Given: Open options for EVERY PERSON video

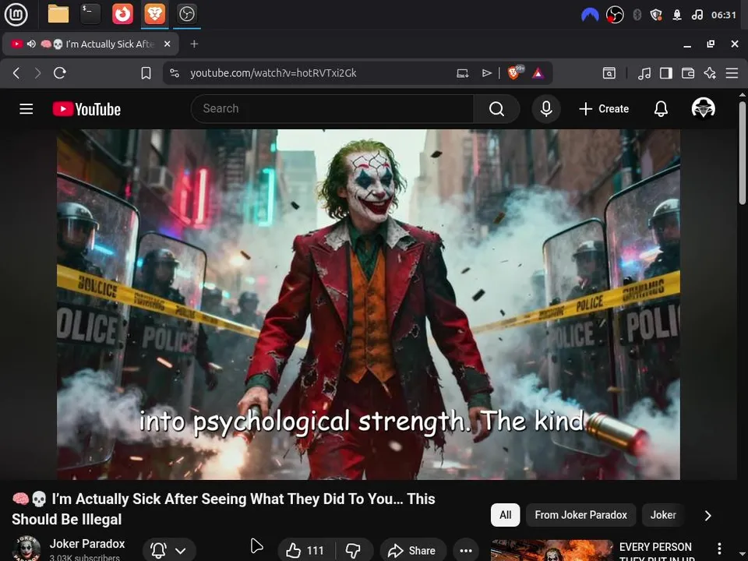Looking at the screenshot, I should click(x=719, y=549).
